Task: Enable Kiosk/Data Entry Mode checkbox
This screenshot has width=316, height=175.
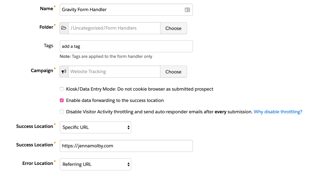Action: click(62, 89)
